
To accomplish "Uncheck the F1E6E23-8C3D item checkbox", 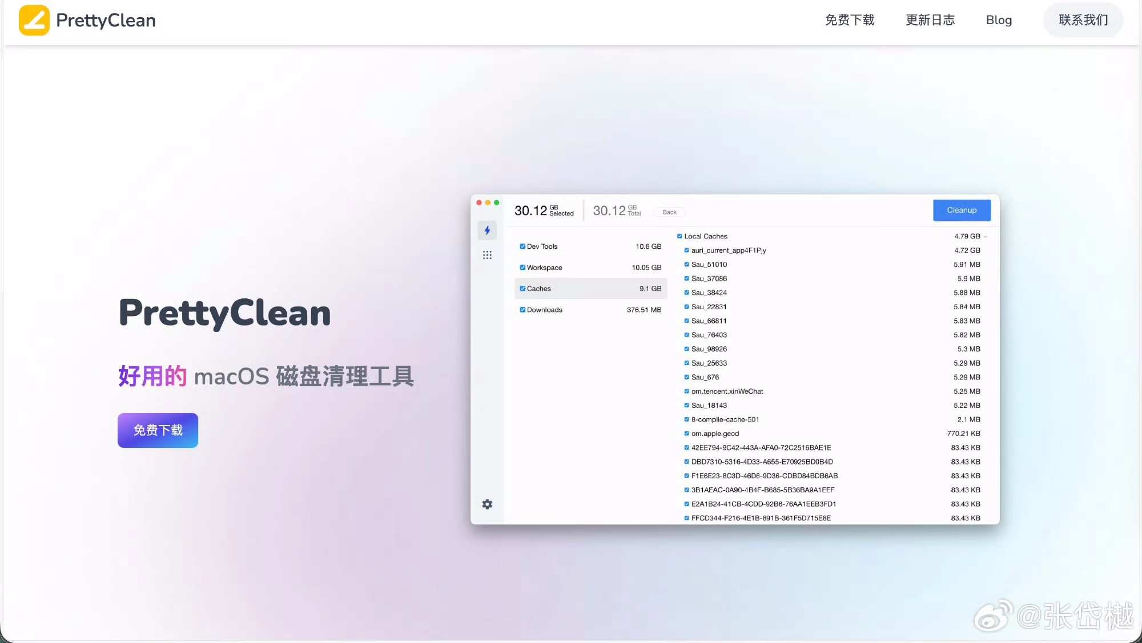I will point(686,476).
